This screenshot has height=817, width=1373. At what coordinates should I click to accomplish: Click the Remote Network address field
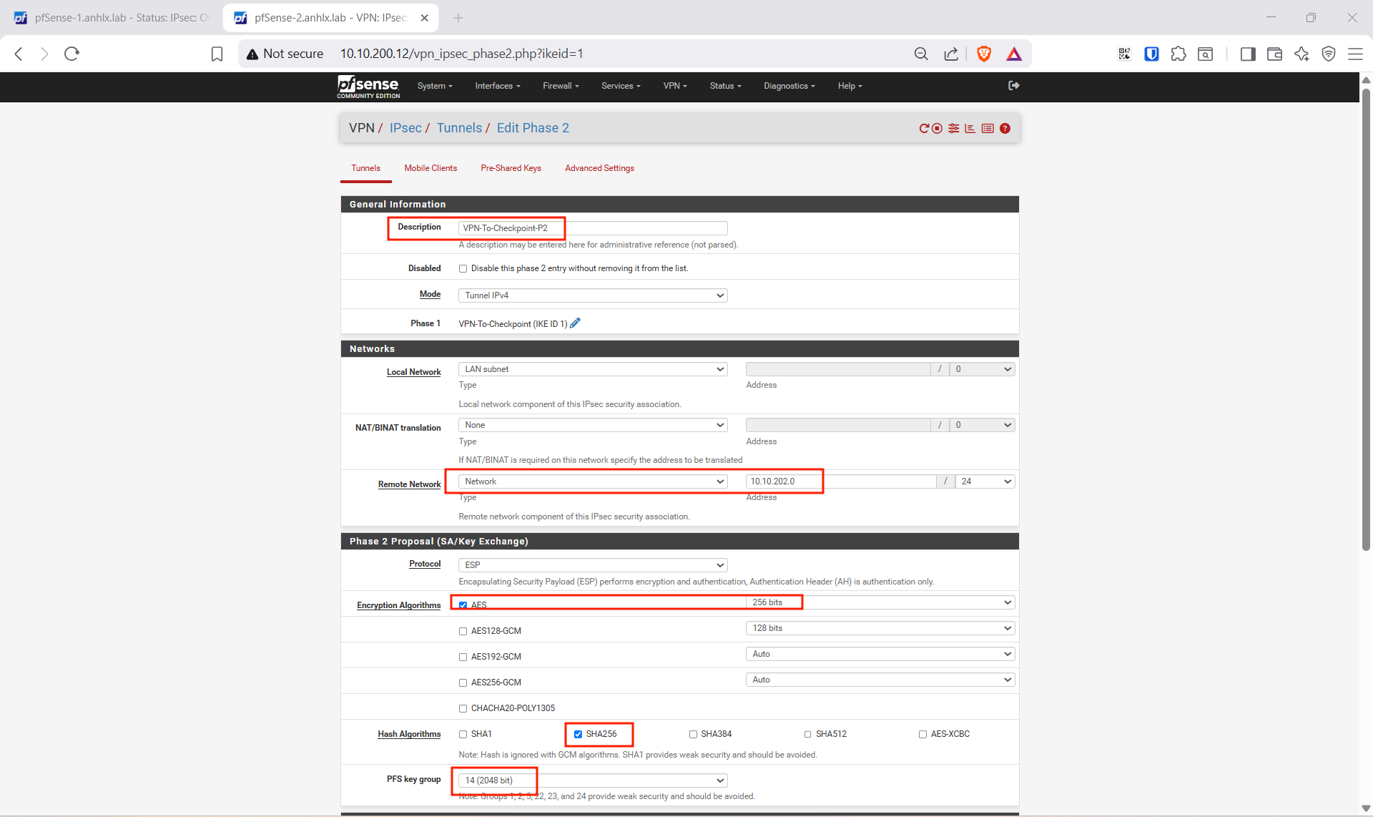coord(841,481)
